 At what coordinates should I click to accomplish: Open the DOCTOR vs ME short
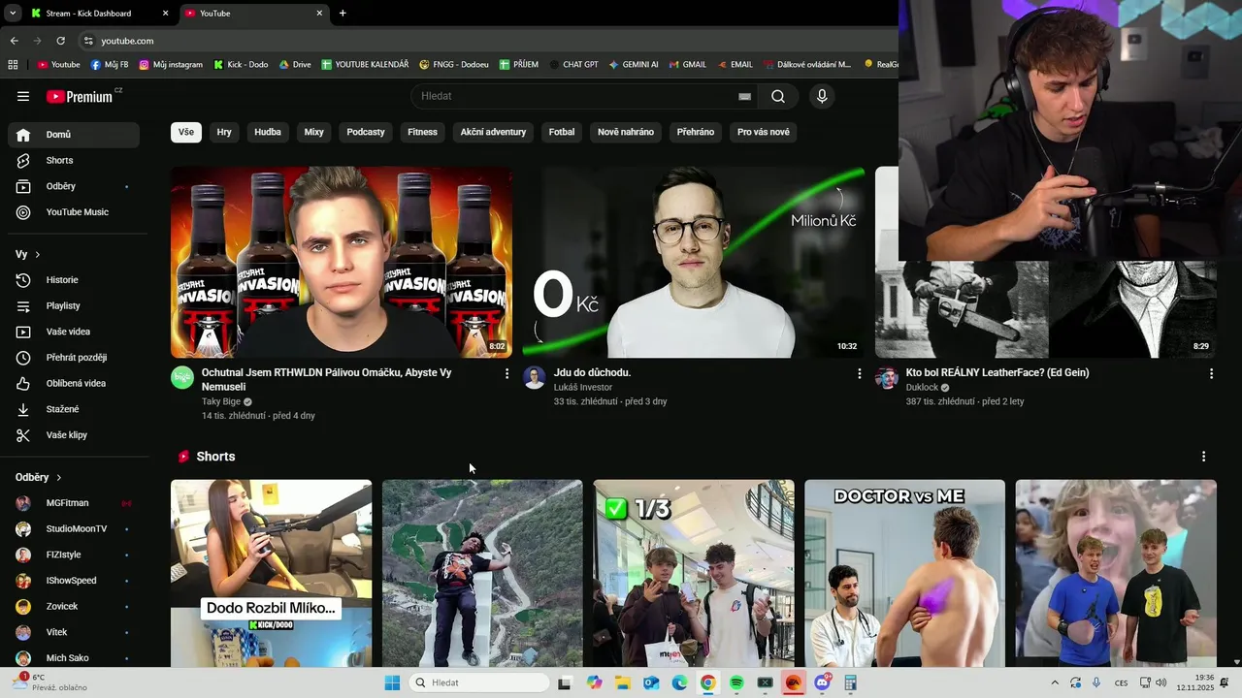pyautogui.click(x=904, y=573)
